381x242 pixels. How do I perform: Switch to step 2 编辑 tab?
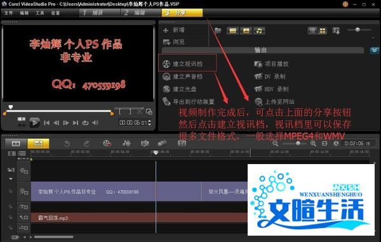[x=141, y=13]
